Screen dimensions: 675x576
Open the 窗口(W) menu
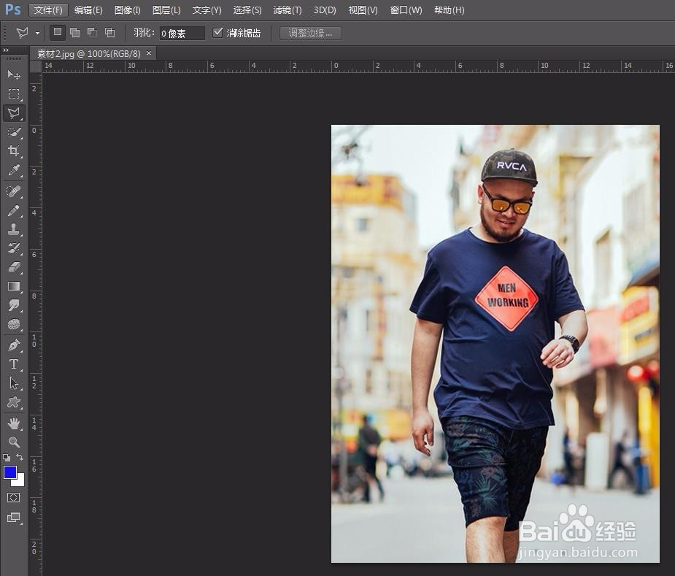coord(406,10)
